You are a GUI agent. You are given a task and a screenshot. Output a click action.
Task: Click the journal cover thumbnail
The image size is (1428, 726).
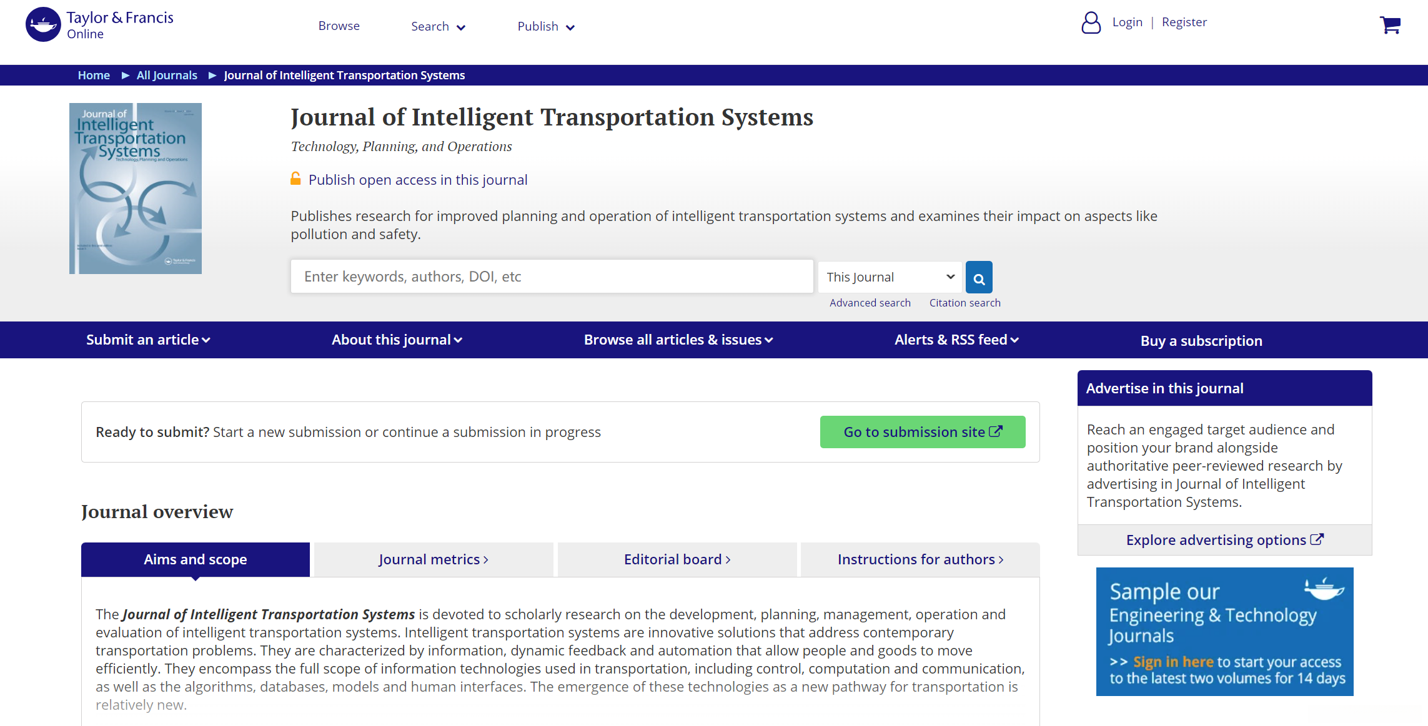pyautogui.click(x=136, y=189)
